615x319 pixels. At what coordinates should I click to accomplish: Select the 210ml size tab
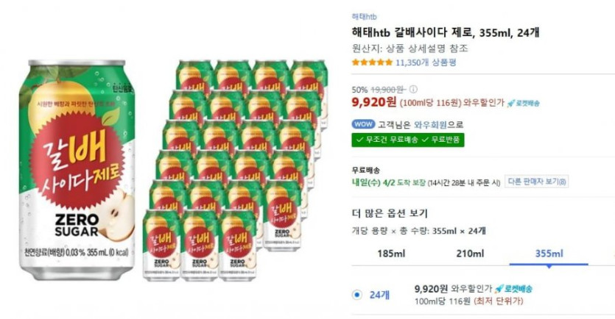click(x=469, y=254)
